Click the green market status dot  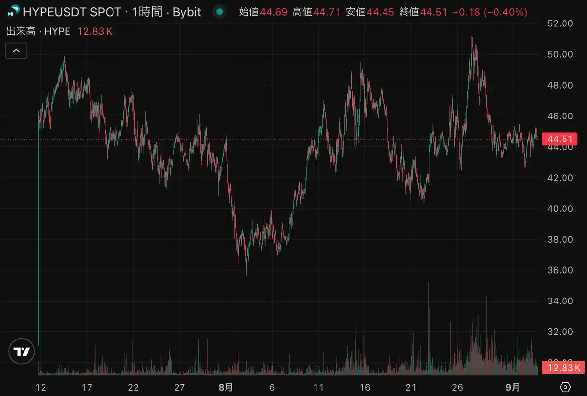220,12
